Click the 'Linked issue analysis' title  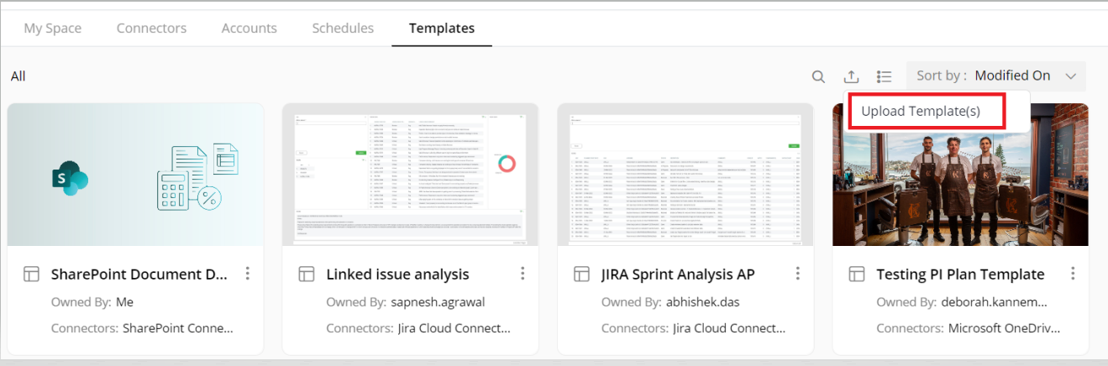click(397, 274)
